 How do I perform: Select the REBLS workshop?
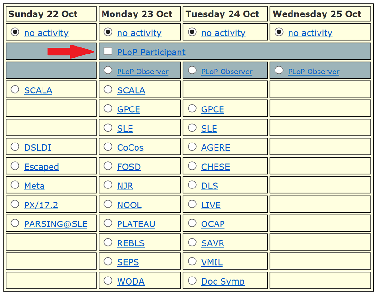tap(108, 242)
